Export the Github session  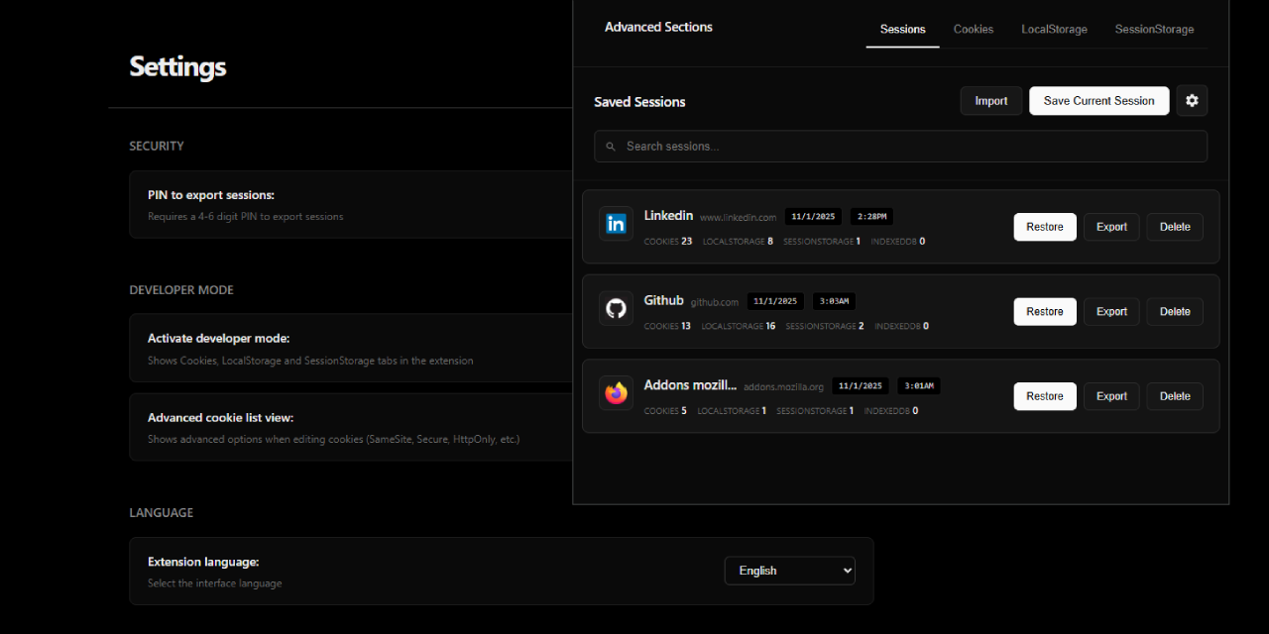pyautogui.click(x=1111, y=312)
